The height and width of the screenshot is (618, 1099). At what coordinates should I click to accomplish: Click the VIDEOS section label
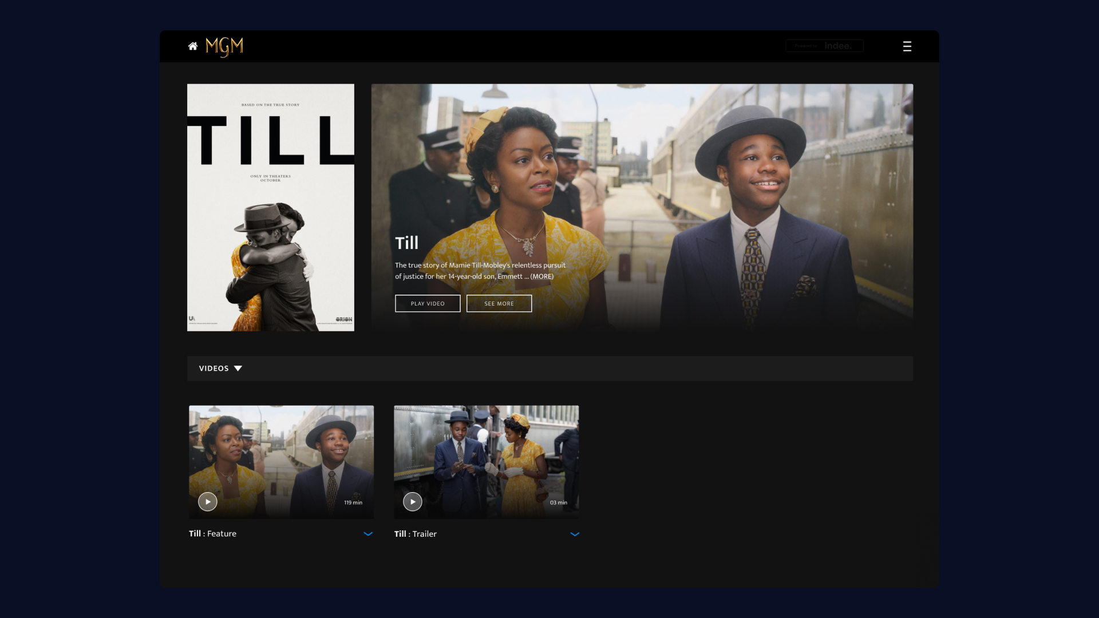click(x=214, y=369)
